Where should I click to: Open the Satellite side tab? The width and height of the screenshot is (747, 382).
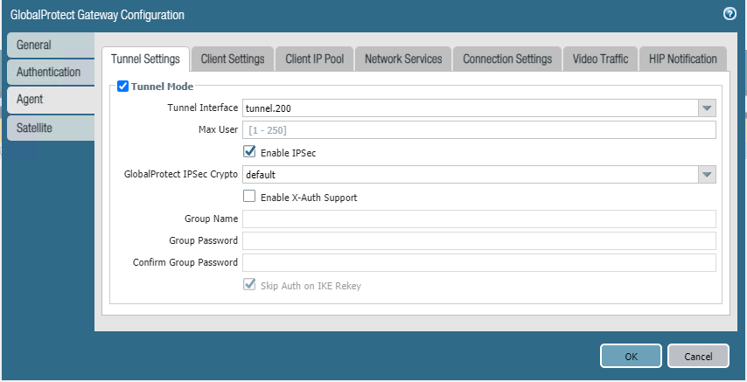[51, 128]
